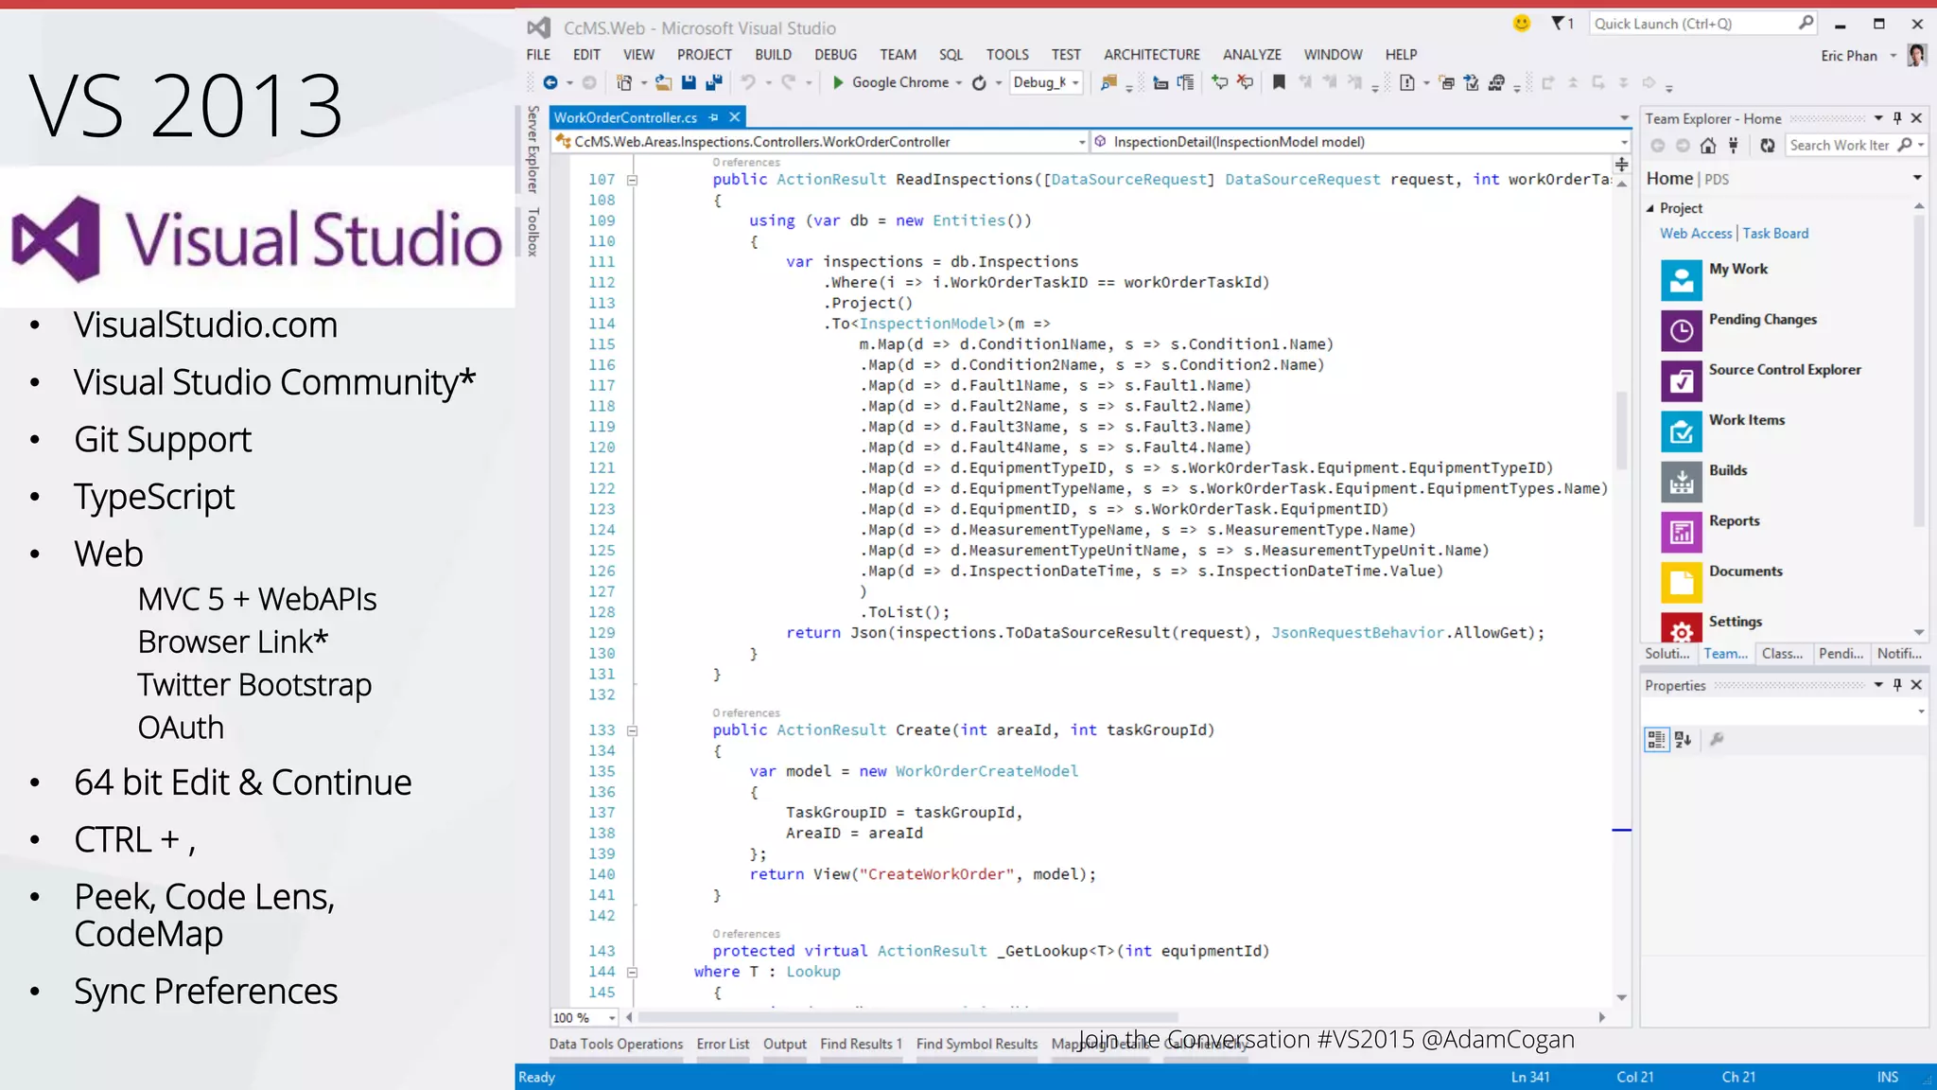Viewport: 1937px width, 1090px height.
Task: Click in the Quick Launch search box
Action: [1702, 24]
